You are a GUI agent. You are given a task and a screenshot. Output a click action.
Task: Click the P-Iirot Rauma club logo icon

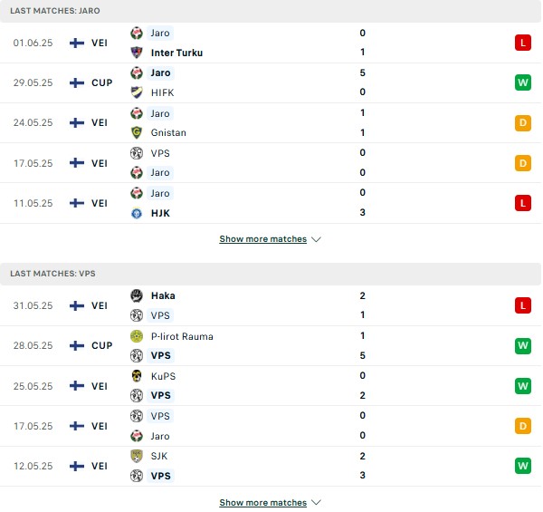click(137, 336)
